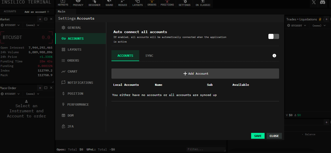Open Place Order (none) account dropdown
Image resolution: width=331 pixels, height=153 pixels.
[33, 94]
